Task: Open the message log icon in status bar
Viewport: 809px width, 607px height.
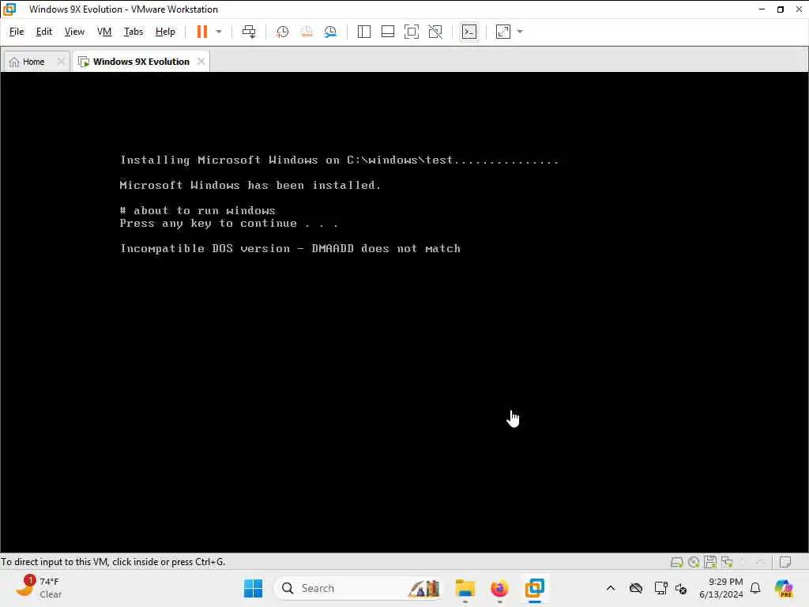Action: (x=785, y=562)
